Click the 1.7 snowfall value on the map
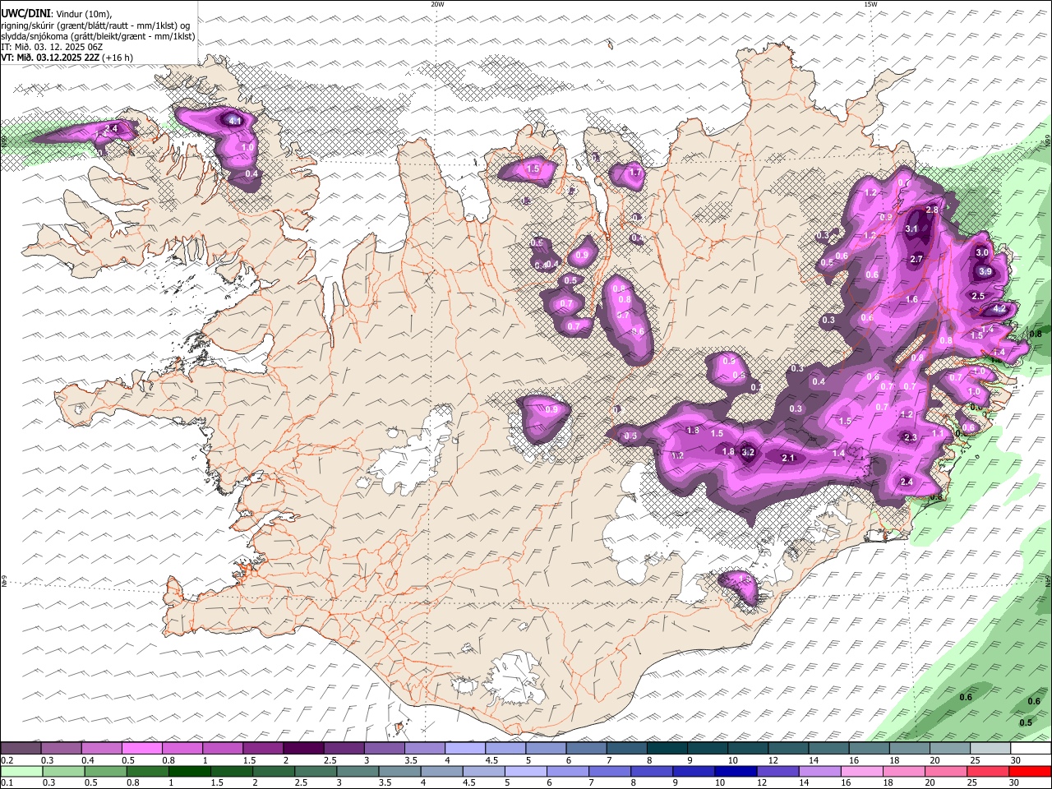The image size is (1052, 789). pos(634,173)
